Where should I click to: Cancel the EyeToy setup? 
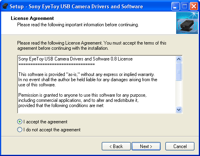pyautogui.click(x=180, y=146)
